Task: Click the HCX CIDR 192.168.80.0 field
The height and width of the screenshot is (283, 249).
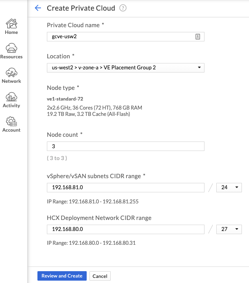Action: click(x=126, y=229)
